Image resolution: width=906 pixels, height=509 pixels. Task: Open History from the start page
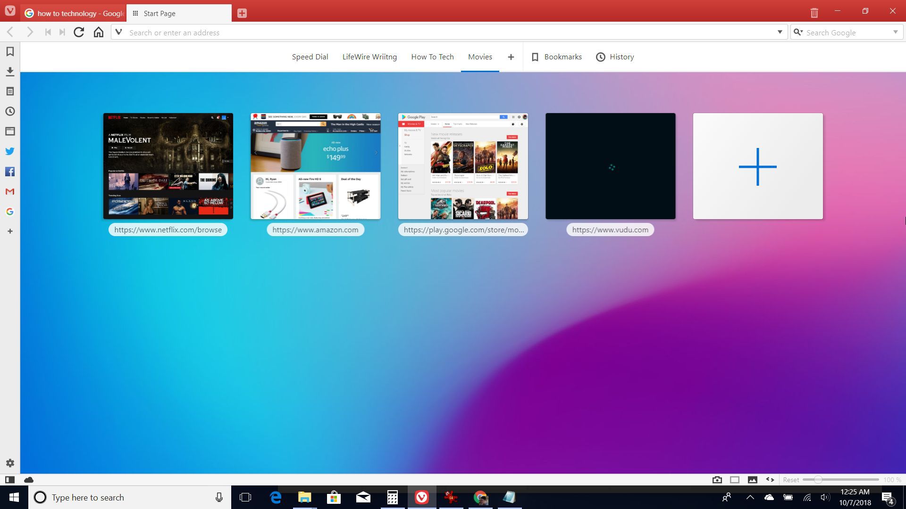coord(615,57)
